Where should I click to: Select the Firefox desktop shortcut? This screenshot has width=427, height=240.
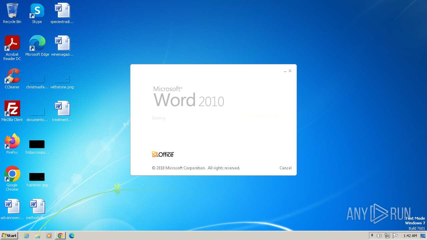click(12, 144)
